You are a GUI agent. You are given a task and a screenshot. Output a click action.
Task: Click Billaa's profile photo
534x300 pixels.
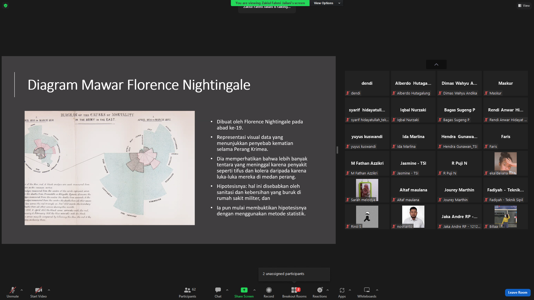(x=506, y=216)
